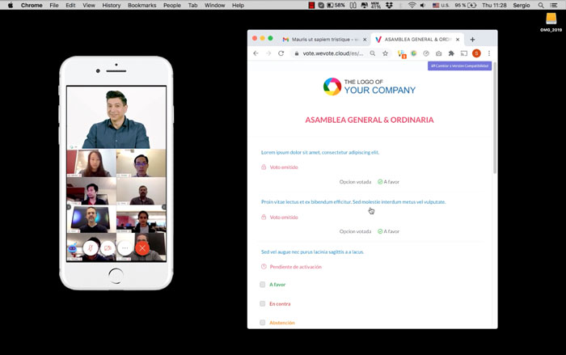Click the Abstención option label
This screenshot has height=355, width=566.
282,323
